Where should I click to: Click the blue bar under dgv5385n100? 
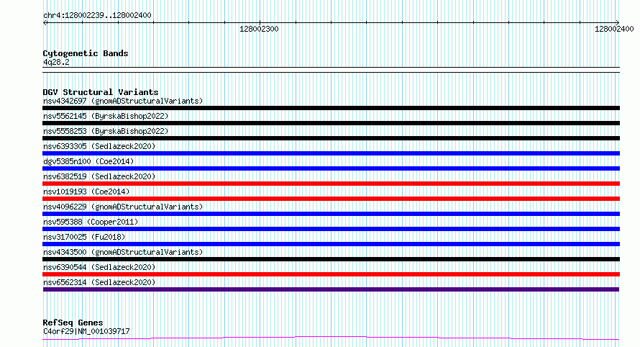tap(331, 168)
